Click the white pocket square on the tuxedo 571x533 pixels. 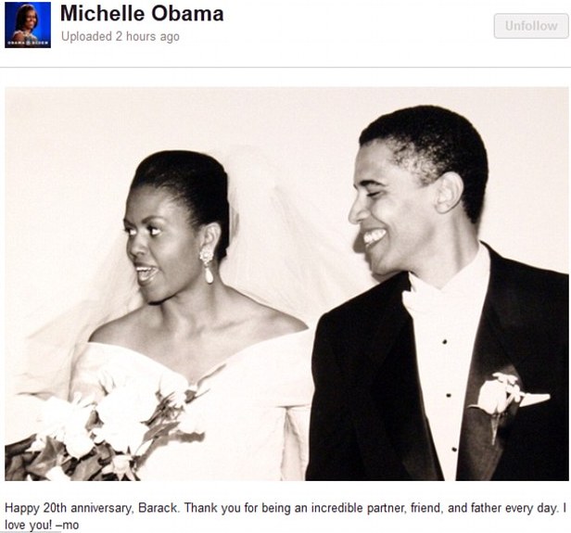(x=534, y=400)
